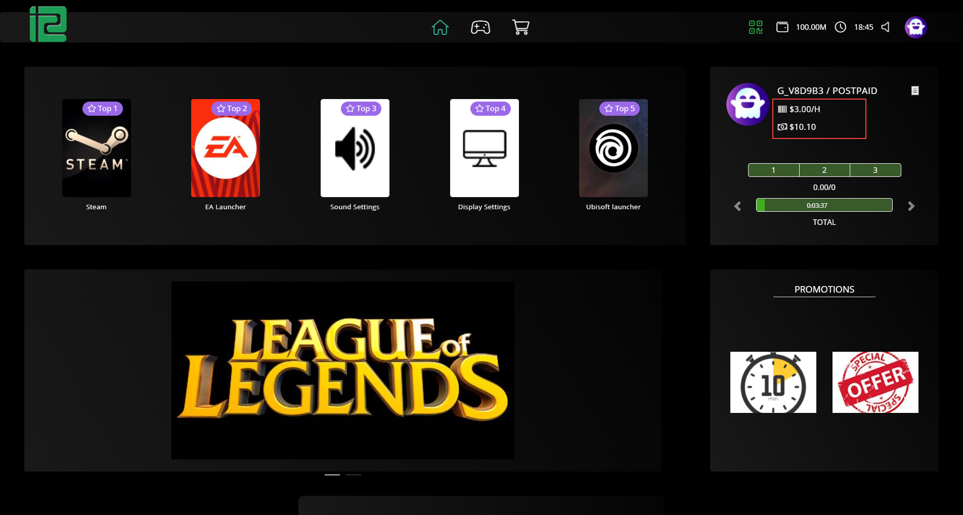Select segment 1 in green bar
This screenshot has height=515, width=963.
pyautogui.click(x=774, y=170)
